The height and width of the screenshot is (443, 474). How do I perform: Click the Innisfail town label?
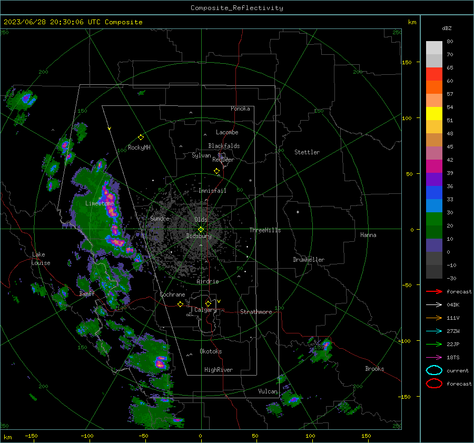click(212, 191)
